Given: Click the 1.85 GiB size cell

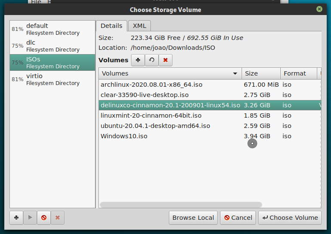Looking at the screenshot, I should [257, 115].
